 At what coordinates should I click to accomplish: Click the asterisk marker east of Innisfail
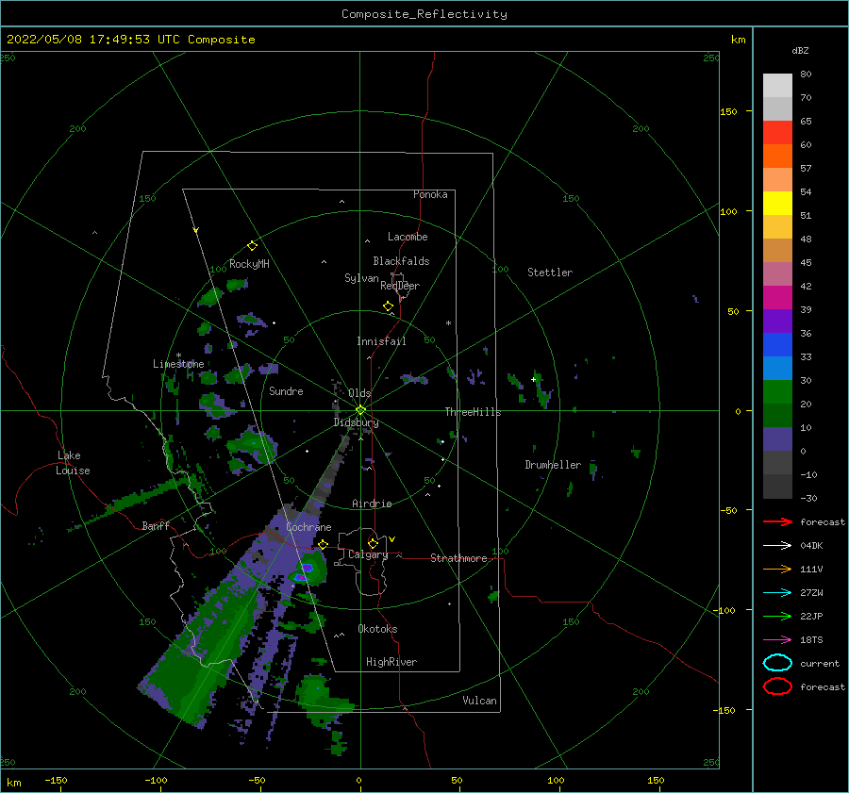448,323
